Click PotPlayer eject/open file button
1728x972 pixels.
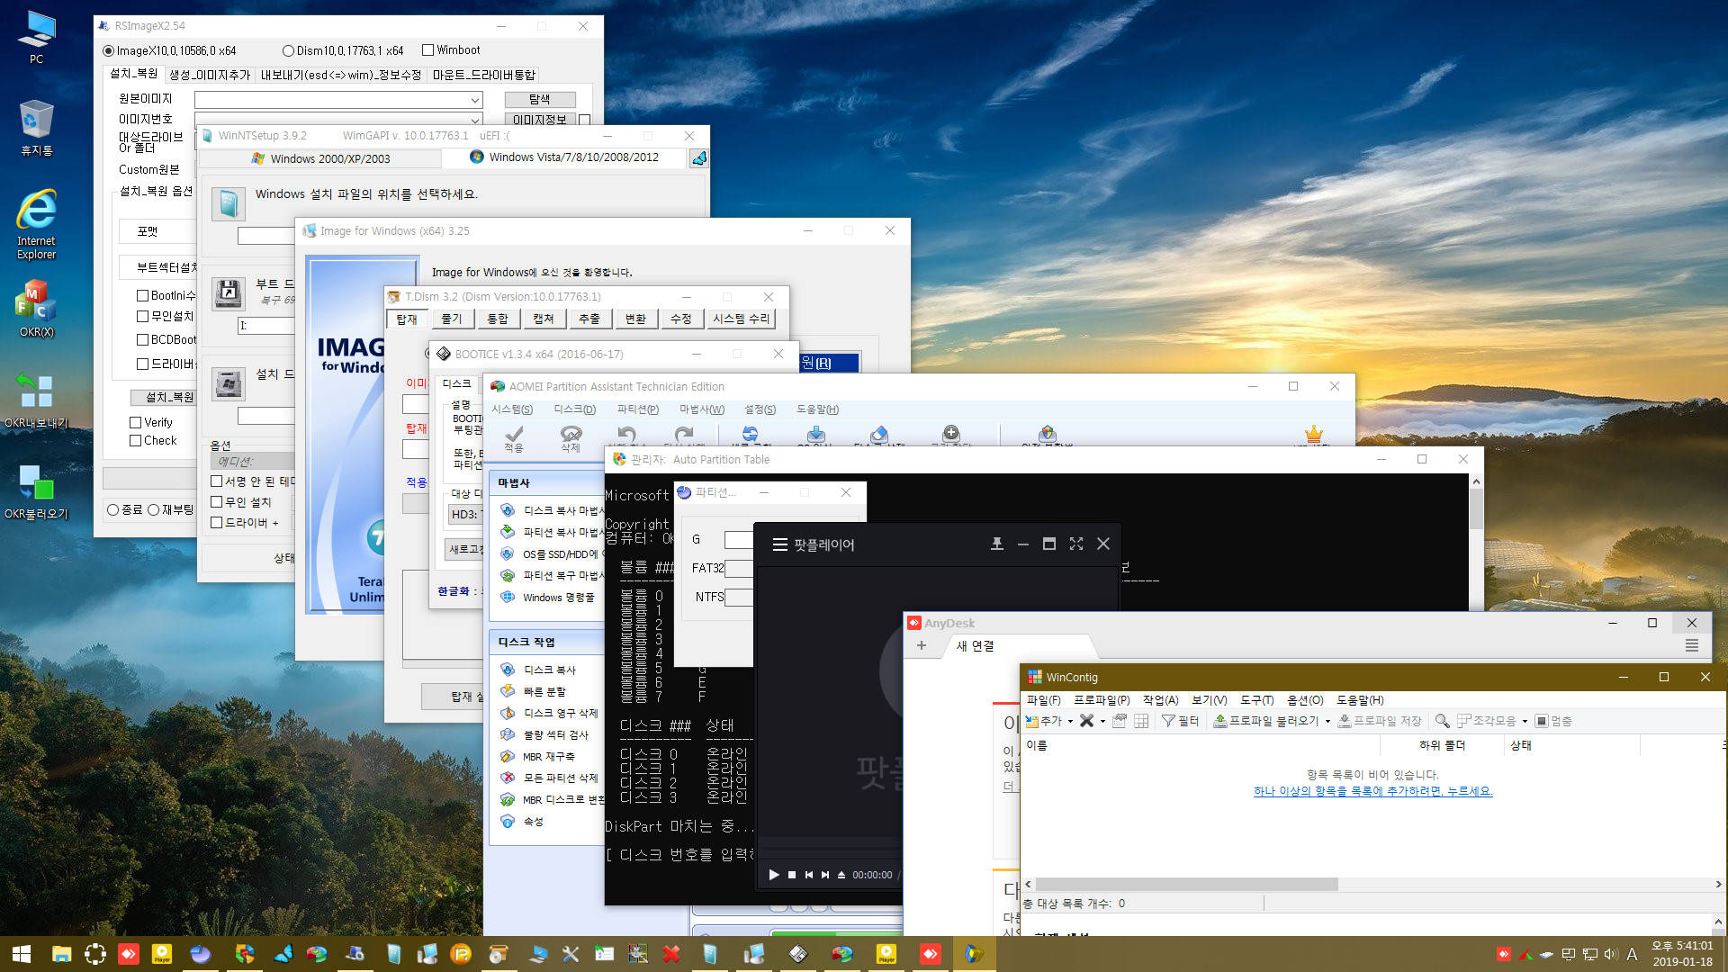coord(841,875)
